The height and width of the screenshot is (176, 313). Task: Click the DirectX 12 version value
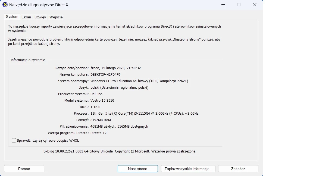point(98,133)
